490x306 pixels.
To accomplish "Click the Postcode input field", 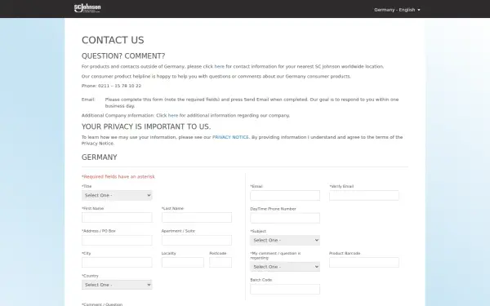I will click(220, 262).
